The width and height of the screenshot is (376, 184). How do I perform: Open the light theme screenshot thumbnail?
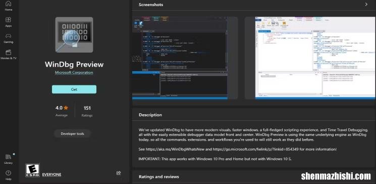click(315, 58)
